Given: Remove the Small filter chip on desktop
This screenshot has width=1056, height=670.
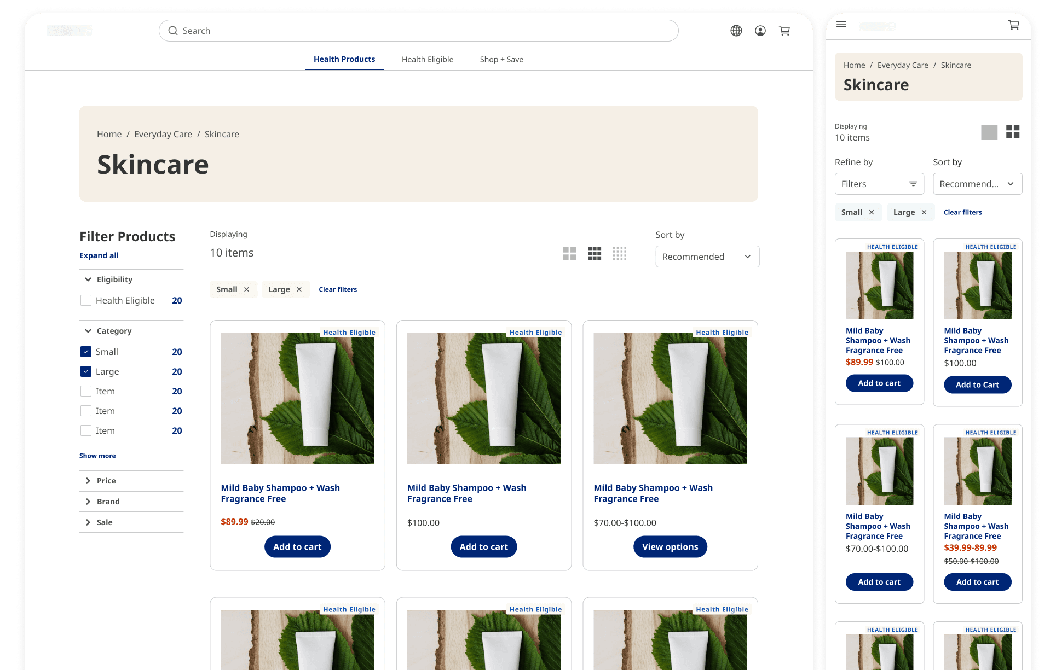Looking at the screenshot, I should coord(246,289).
